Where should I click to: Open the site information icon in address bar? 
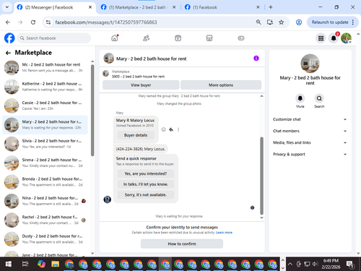[48, 22]
